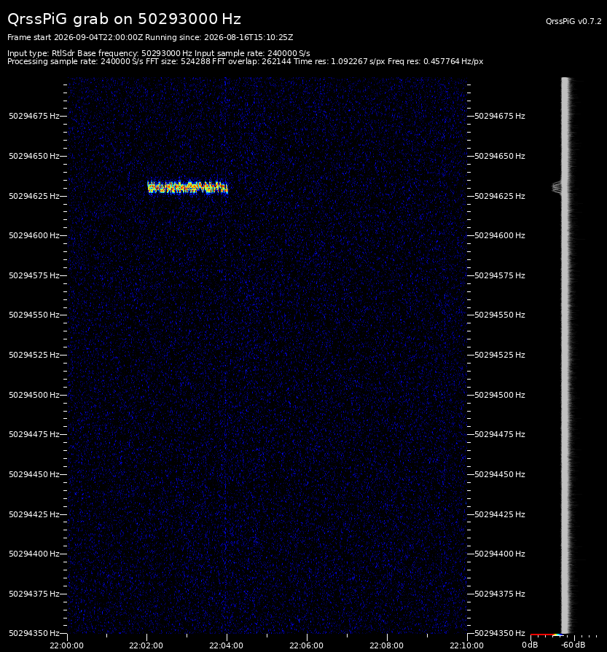The image size is (607, 652).
Task: Click the signal peak on spectrum graph
Action: pos(557,187)
